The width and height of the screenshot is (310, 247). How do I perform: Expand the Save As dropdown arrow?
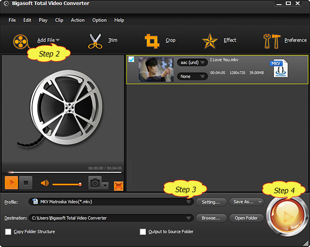260,202
